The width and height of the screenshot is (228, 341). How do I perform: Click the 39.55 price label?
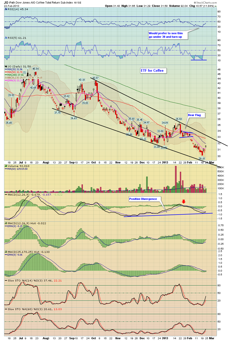[x=85, y=103]
